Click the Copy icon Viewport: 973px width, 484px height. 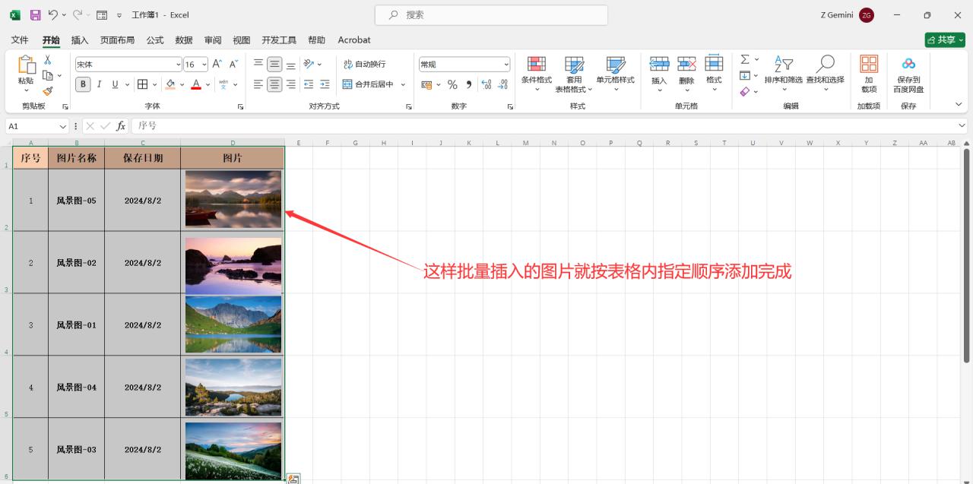(48, 75)
